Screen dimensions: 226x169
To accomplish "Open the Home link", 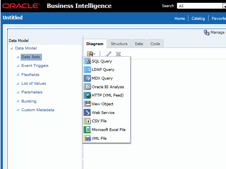I will 180,19.
